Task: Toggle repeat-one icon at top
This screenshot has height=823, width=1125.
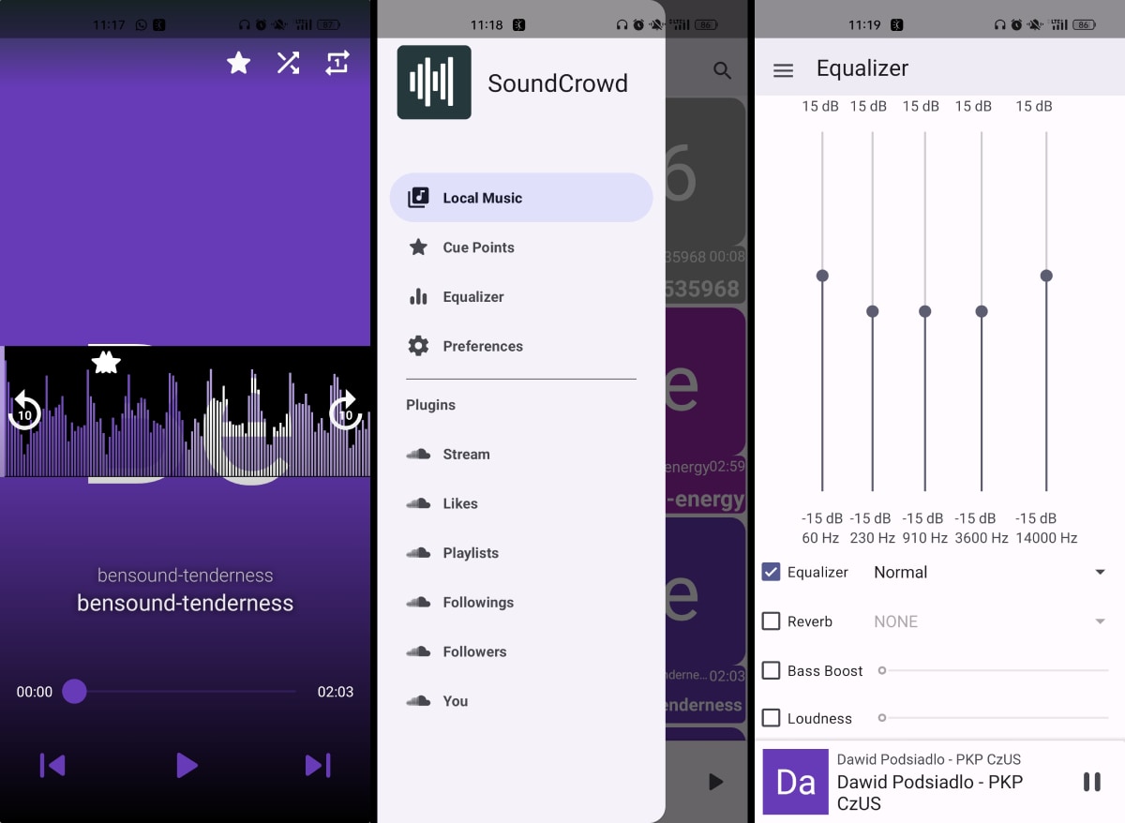Action: tap(337, 63)
